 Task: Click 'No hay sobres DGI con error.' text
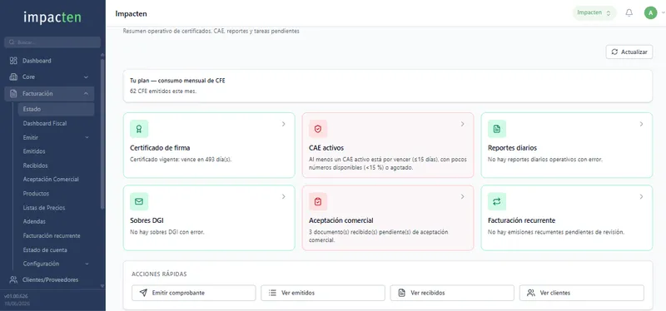[x=167, y=232]
